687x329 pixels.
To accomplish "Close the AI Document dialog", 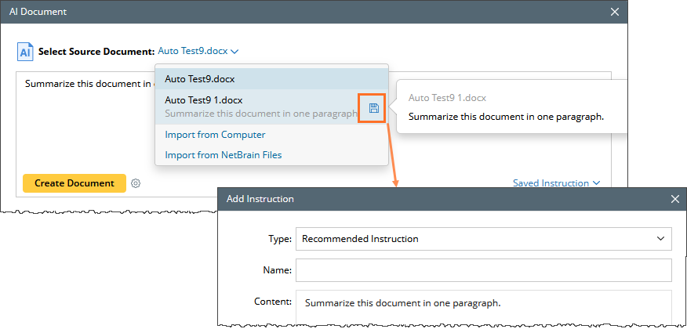I will tap(615, 12).
